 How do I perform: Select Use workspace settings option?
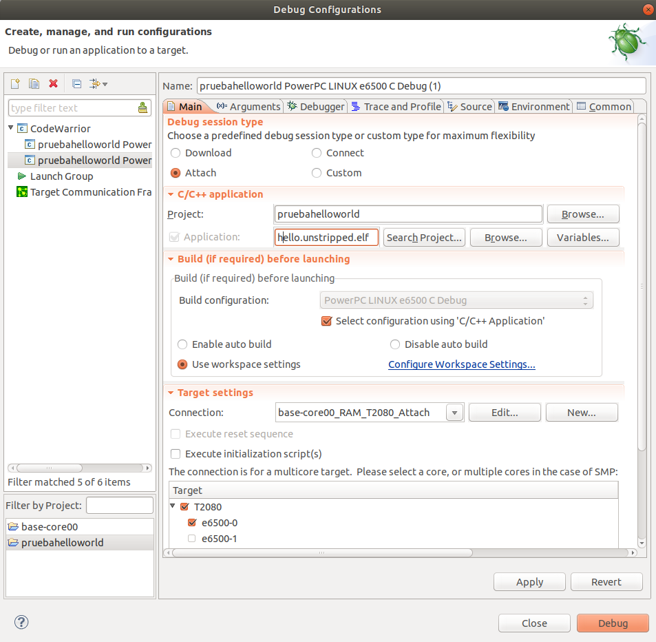click(182, 364)
